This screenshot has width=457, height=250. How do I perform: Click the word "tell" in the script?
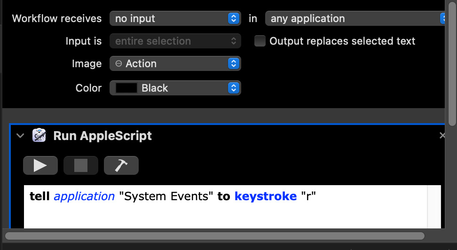point(39,196)
